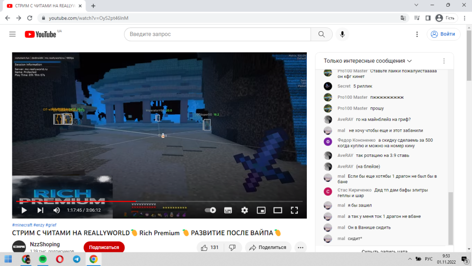Screen dimensions: 472x266
Task: Switch the РУС input language
Action: pos(429,259)
